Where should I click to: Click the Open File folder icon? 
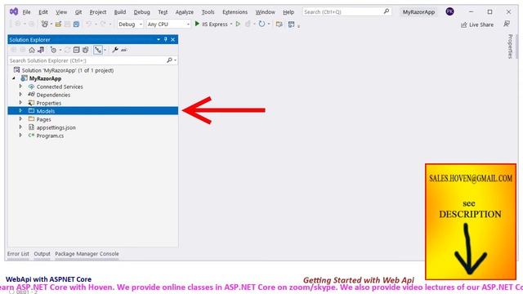[x=58, y=24]
